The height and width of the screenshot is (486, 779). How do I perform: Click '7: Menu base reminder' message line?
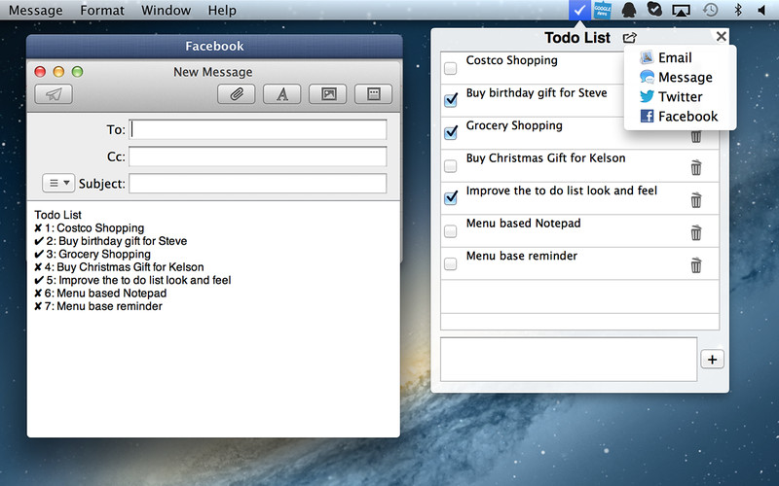point(98,306)
